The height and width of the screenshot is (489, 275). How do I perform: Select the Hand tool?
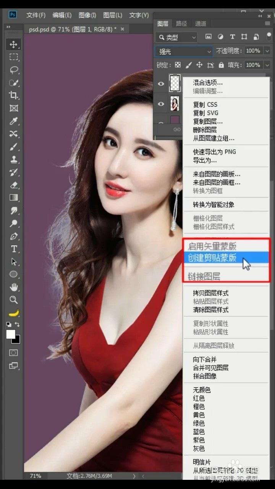14,287
